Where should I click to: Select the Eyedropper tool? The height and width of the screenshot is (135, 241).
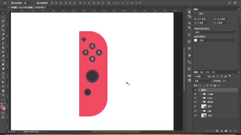pyautogui.click(x=3, y=34)
